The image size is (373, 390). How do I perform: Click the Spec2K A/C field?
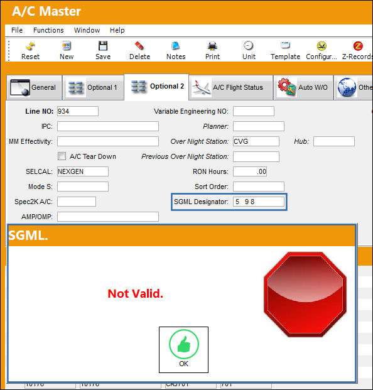point(77,202)
